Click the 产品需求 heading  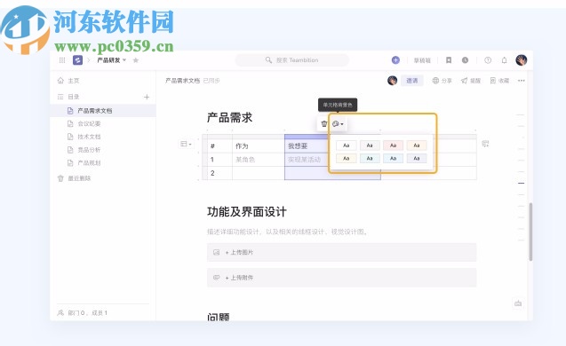[229, 117]
